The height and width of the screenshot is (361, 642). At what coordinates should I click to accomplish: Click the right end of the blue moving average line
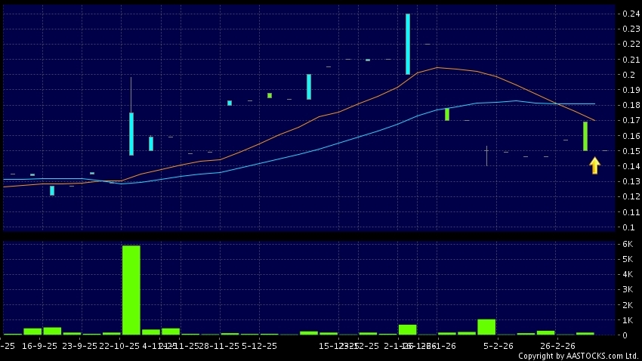coord(594,103)
